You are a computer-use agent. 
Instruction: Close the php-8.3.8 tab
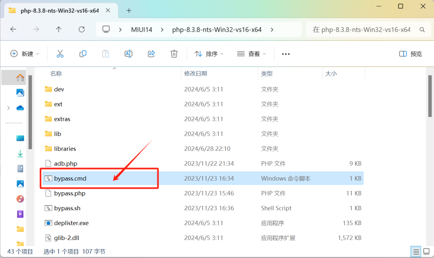[x=108, y=10]
